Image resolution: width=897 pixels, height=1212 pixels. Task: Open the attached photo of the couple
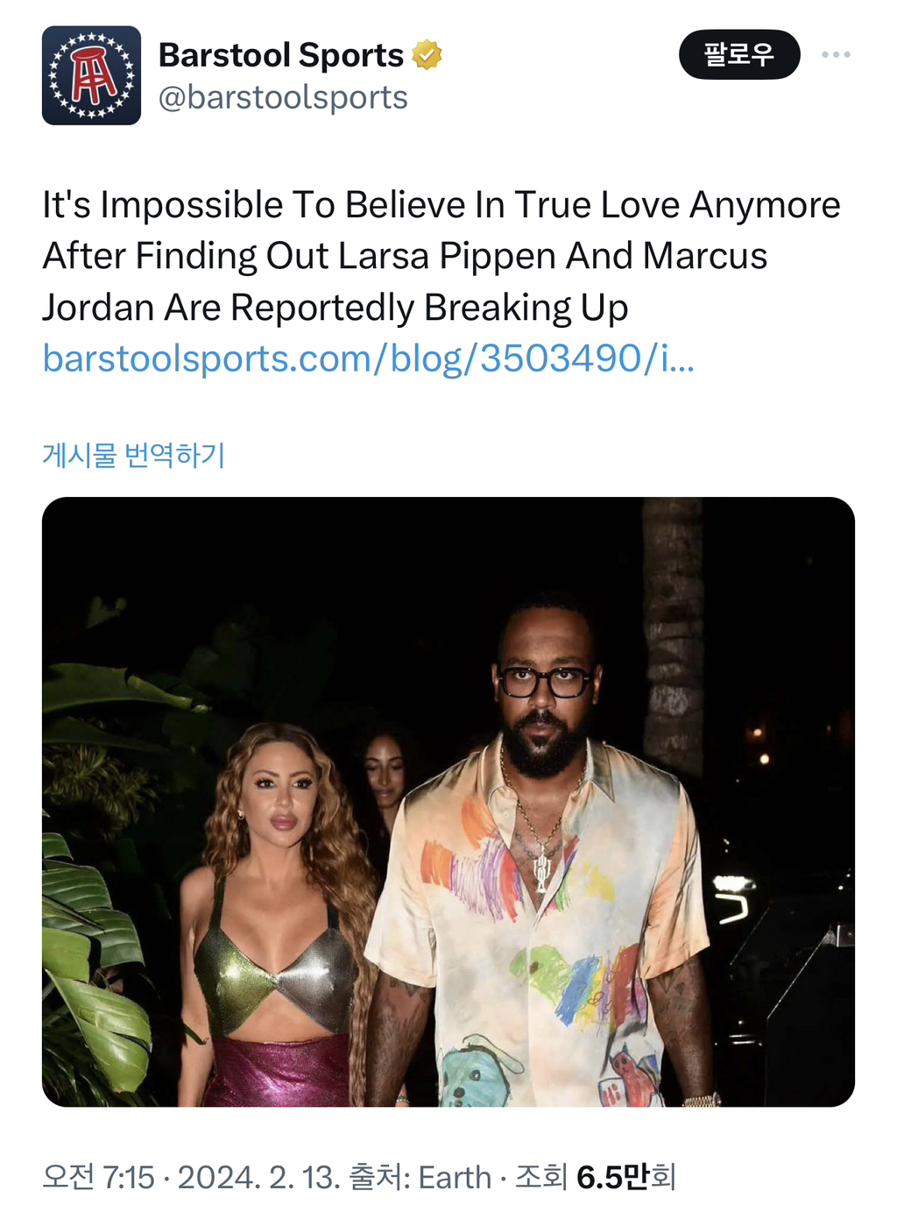tap(448, 802)
